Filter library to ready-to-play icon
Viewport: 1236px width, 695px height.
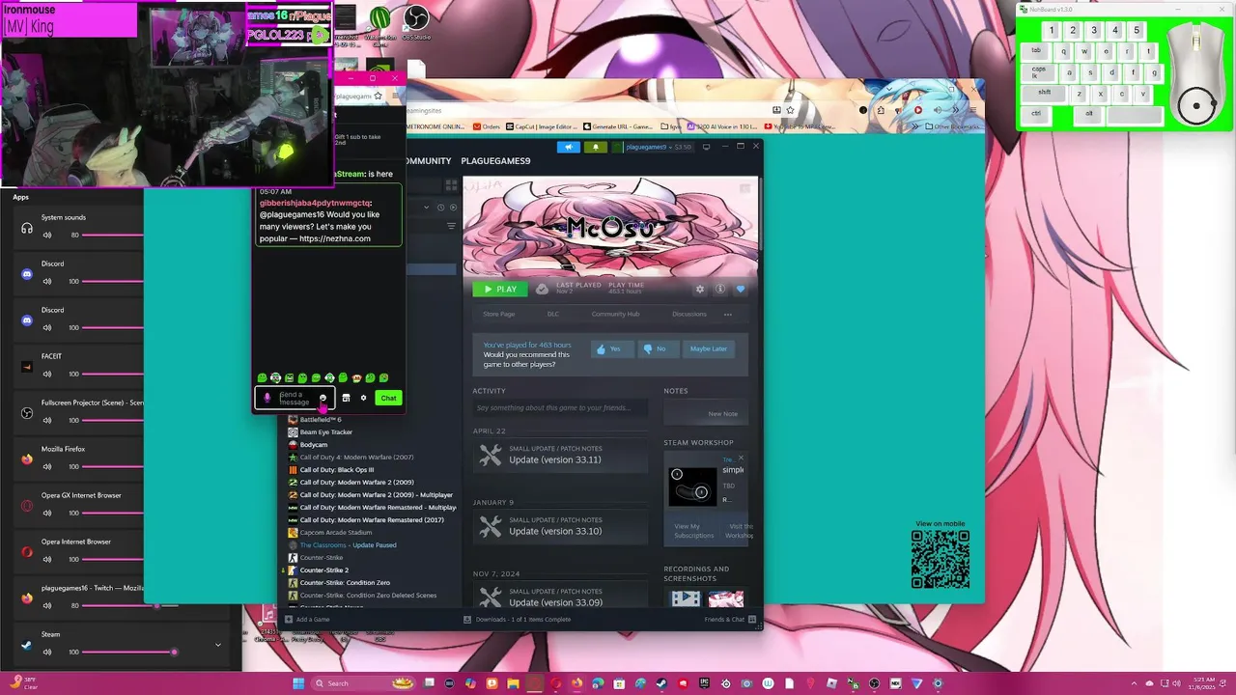453,208
